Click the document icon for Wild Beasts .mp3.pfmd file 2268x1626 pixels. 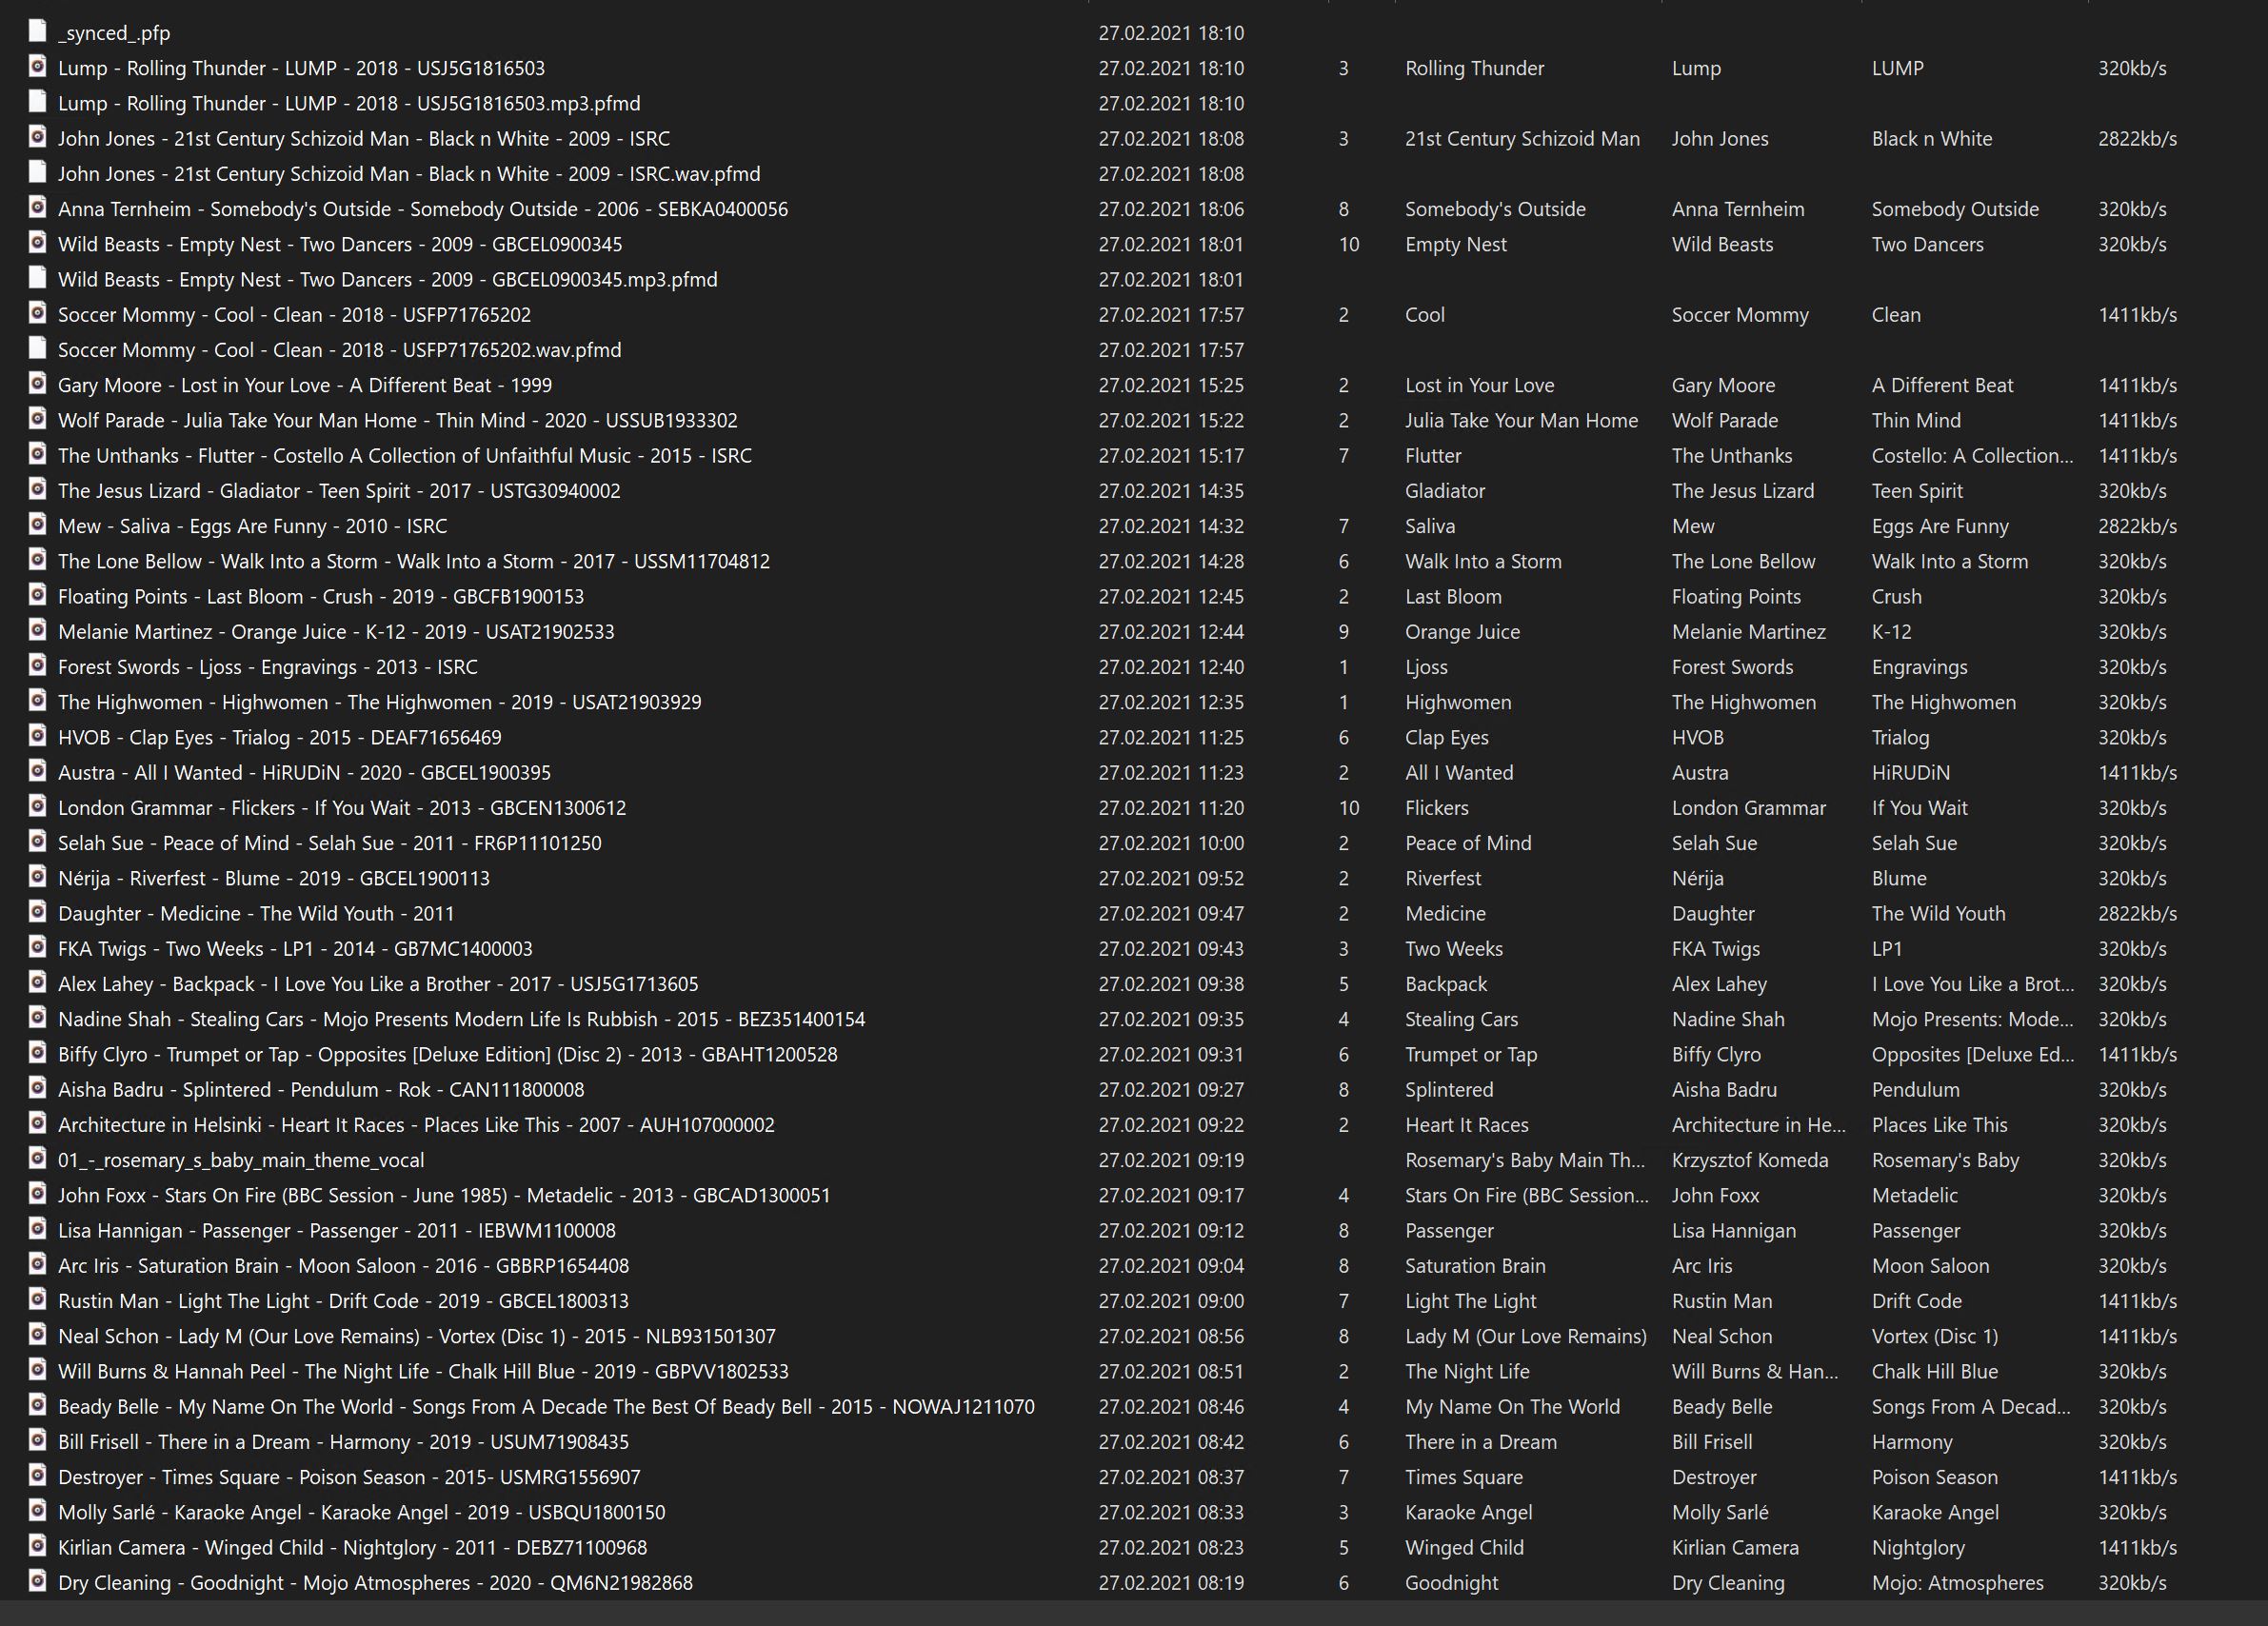tap(37, 278)
